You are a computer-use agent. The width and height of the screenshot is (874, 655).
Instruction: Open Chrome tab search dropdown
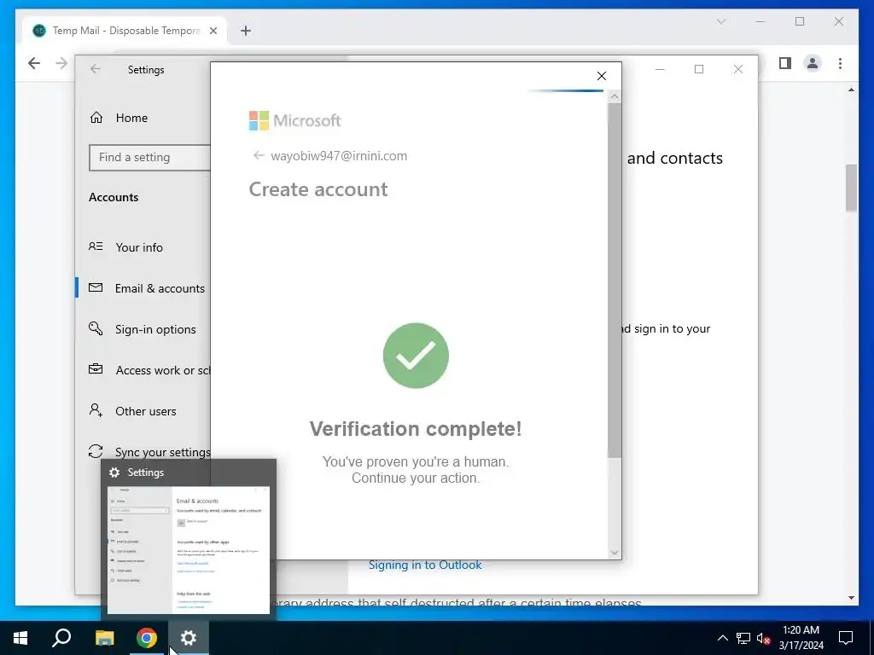(x=720, y=21)
